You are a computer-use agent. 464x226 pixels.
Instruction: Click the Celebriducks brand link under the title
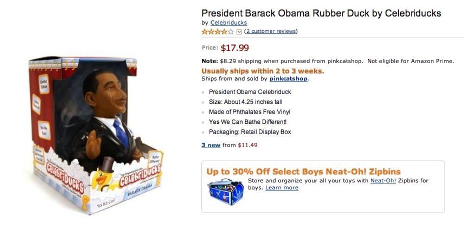pyautogui.click(x=229, y=22)
